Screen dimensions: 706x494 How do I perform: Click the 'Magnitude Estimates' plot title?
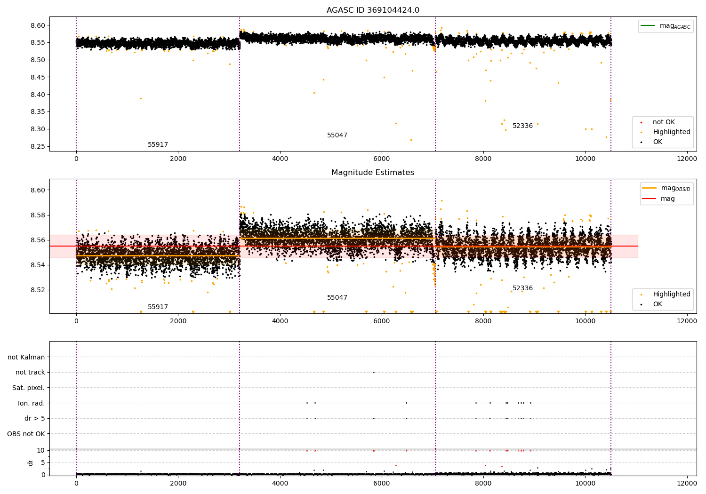tap(373, 173)
